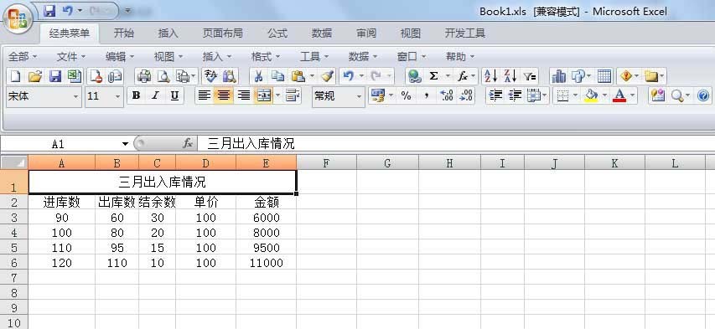715x329 pixels.
Task: Open the 帮助 classic menu
Action: [459, 56]
